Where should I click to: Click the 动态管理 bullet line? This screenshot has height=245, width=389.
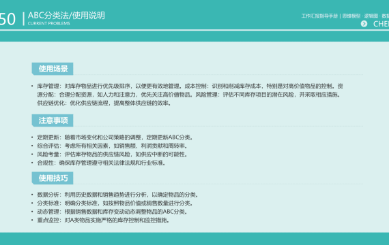113,212
